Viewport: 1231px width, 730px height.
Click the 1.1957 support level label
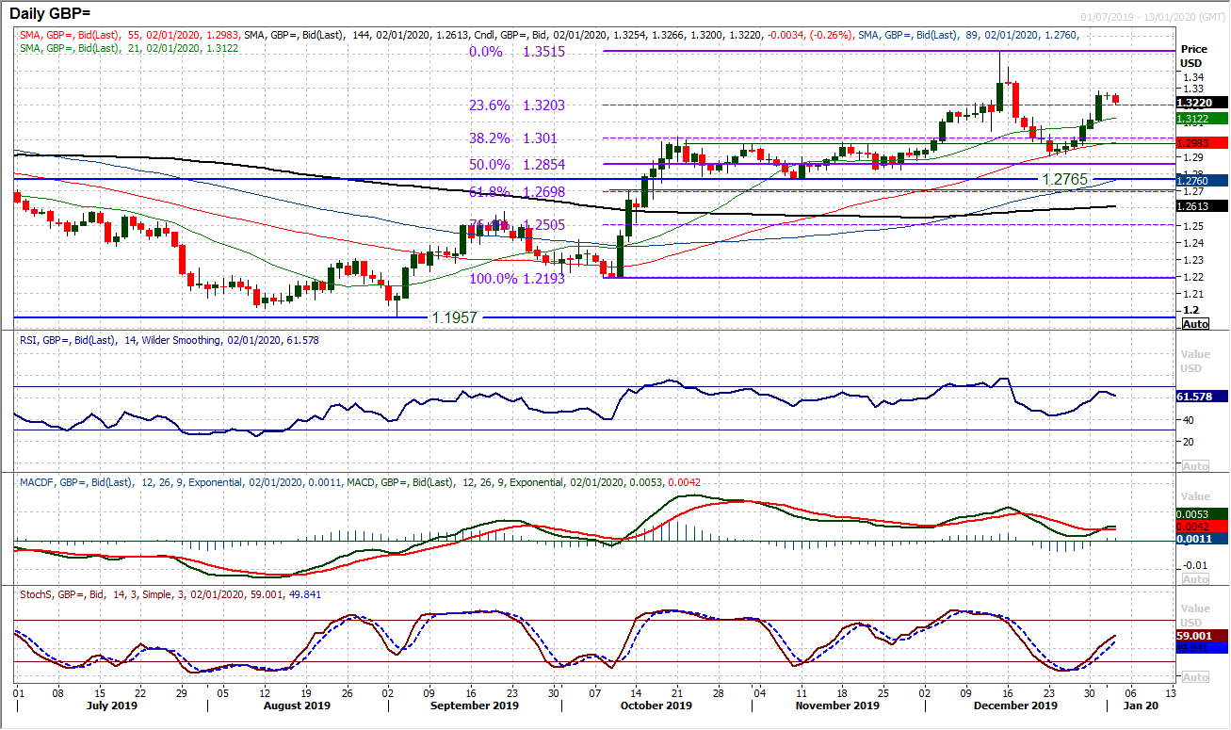point(455,318)
